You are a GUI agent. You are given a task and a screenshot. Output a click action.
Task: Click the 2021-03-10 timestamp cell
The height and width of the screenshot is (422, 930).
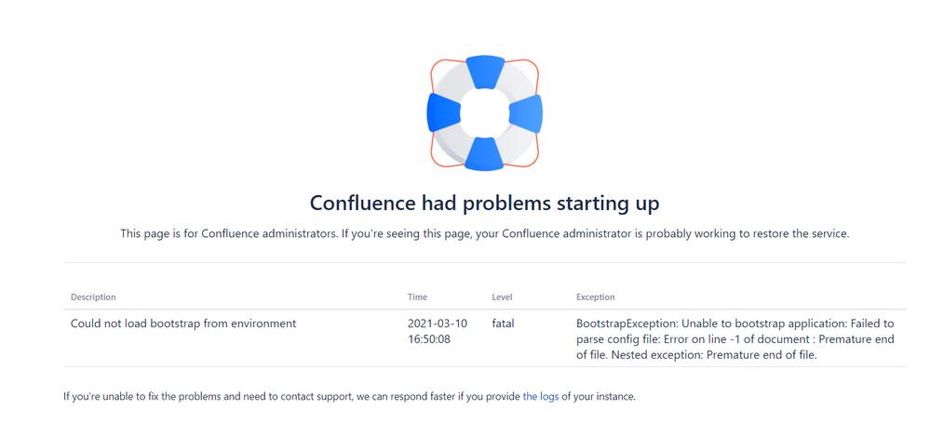point(438,323)
